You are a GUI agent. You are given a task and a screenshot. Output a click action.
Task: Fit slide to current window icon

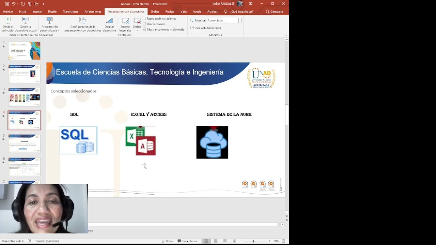pyautogui.click(x=283, y=241)
